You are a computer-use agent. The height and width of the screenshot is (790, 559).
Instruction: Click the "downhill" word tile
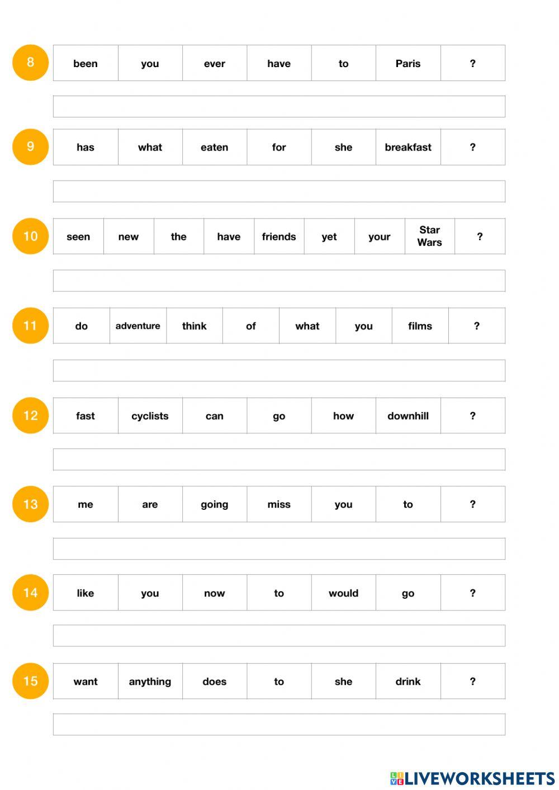pyautogui.click(x=408, y=416)
